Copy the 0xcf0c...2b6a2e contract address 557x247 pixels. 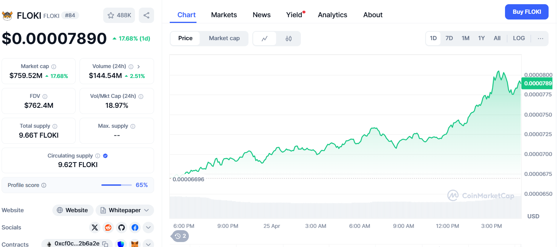point(105,244)
